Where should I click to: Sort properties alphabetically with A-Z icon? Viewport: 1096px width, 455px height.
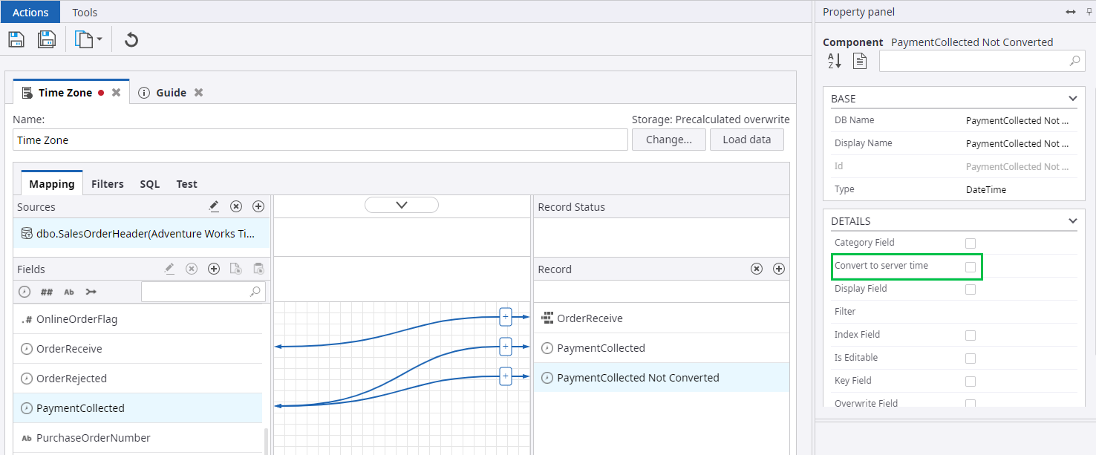(835, 61)
